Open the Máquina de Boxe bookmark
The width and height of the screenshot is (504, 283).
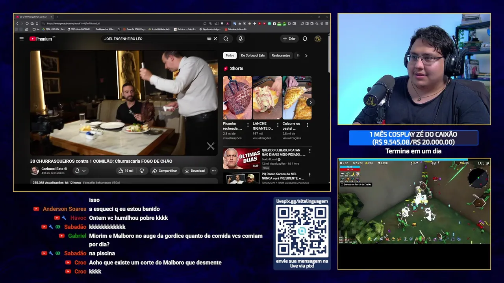236,29
